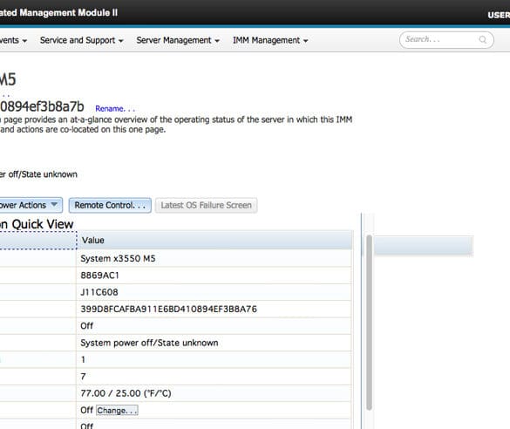
Task: Click the Server Management dropdown arrow
Action: point(217,41)
